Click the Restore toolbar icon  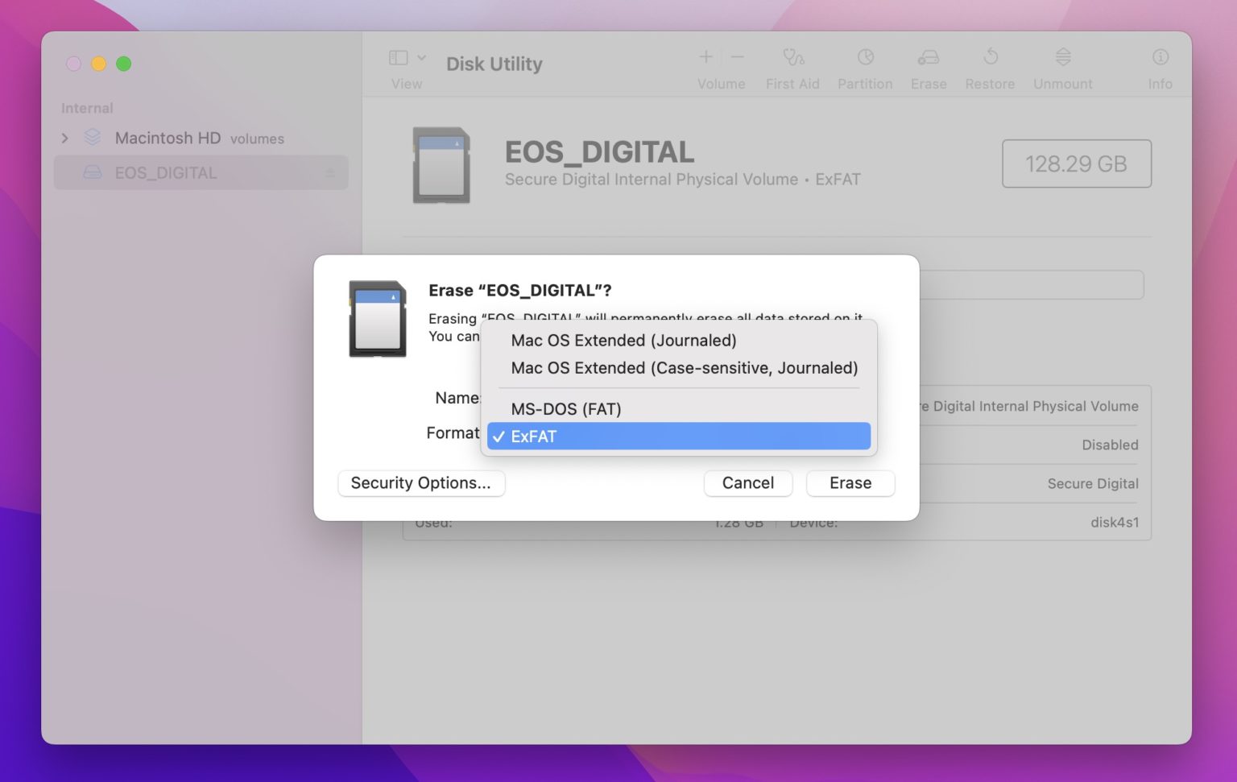point(991,56)
